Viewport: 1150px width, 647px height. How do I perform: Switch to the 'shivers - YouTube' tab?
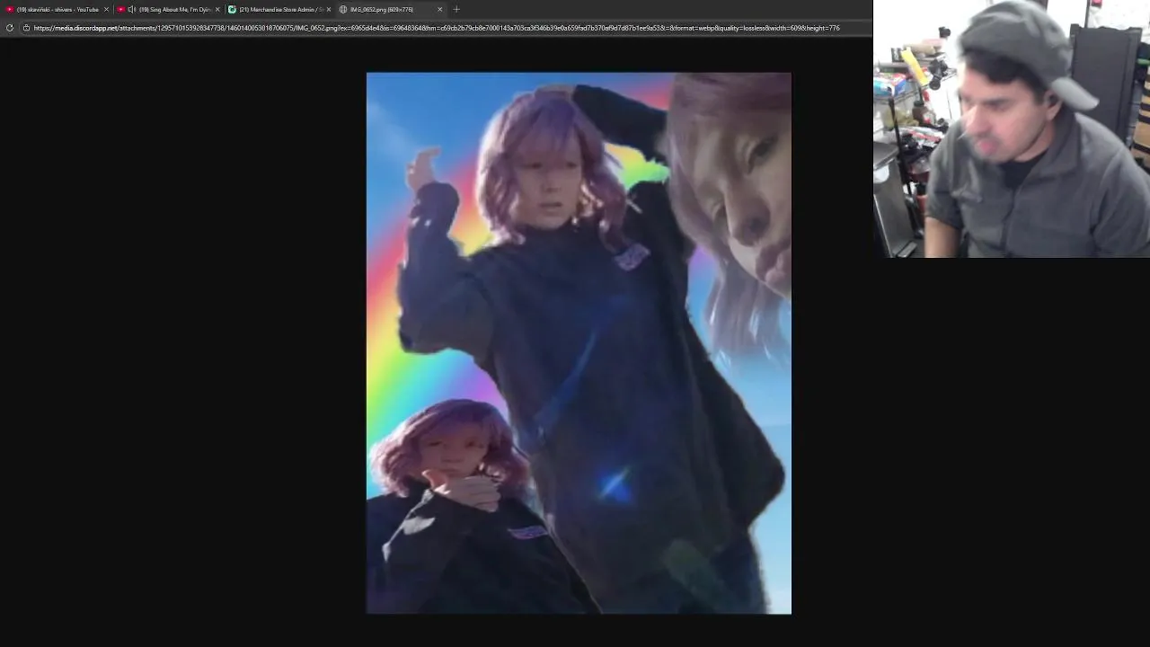pyautogui.click(x=56, y=9)
